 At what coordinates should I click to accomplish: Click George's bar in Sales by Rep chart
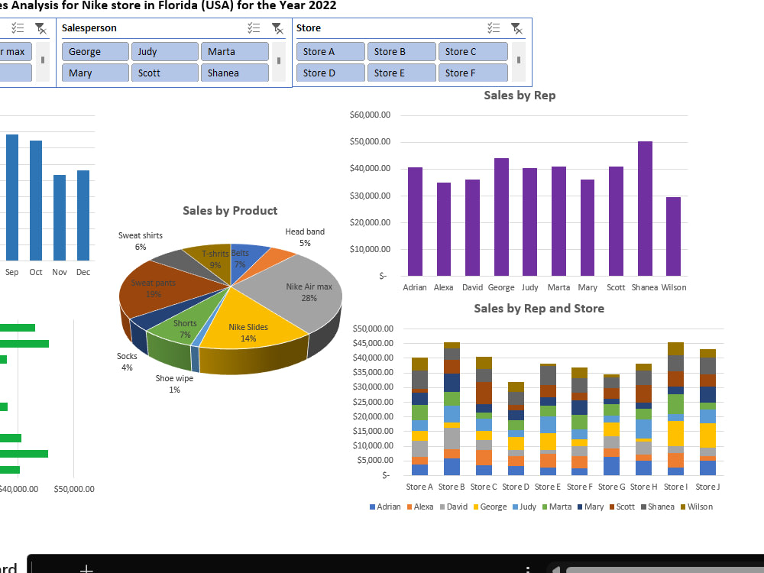click(501, 217)
